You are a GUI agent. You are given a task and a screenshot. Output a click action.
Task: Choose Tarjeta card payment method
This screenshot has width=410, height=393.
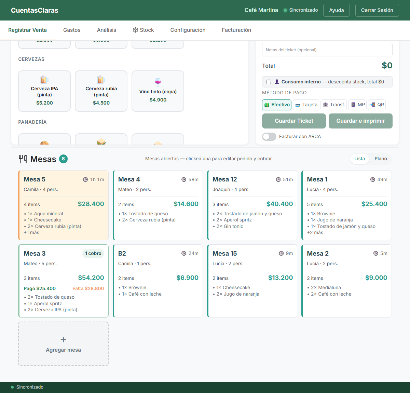306,105
